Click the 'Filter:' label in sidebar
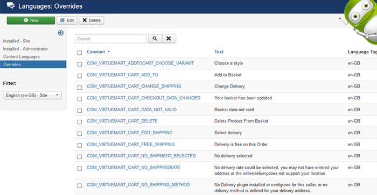Screen dimensions: 377x195 10,83
